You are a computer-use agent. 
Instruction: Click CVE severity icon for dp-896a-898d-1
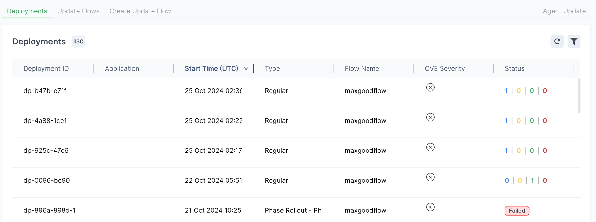[430, 207]
